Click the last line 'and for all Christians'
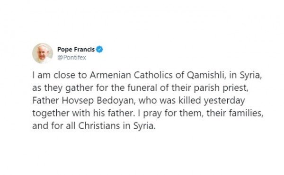This screenshot has height=175, width=284. [x=94, y=126]
